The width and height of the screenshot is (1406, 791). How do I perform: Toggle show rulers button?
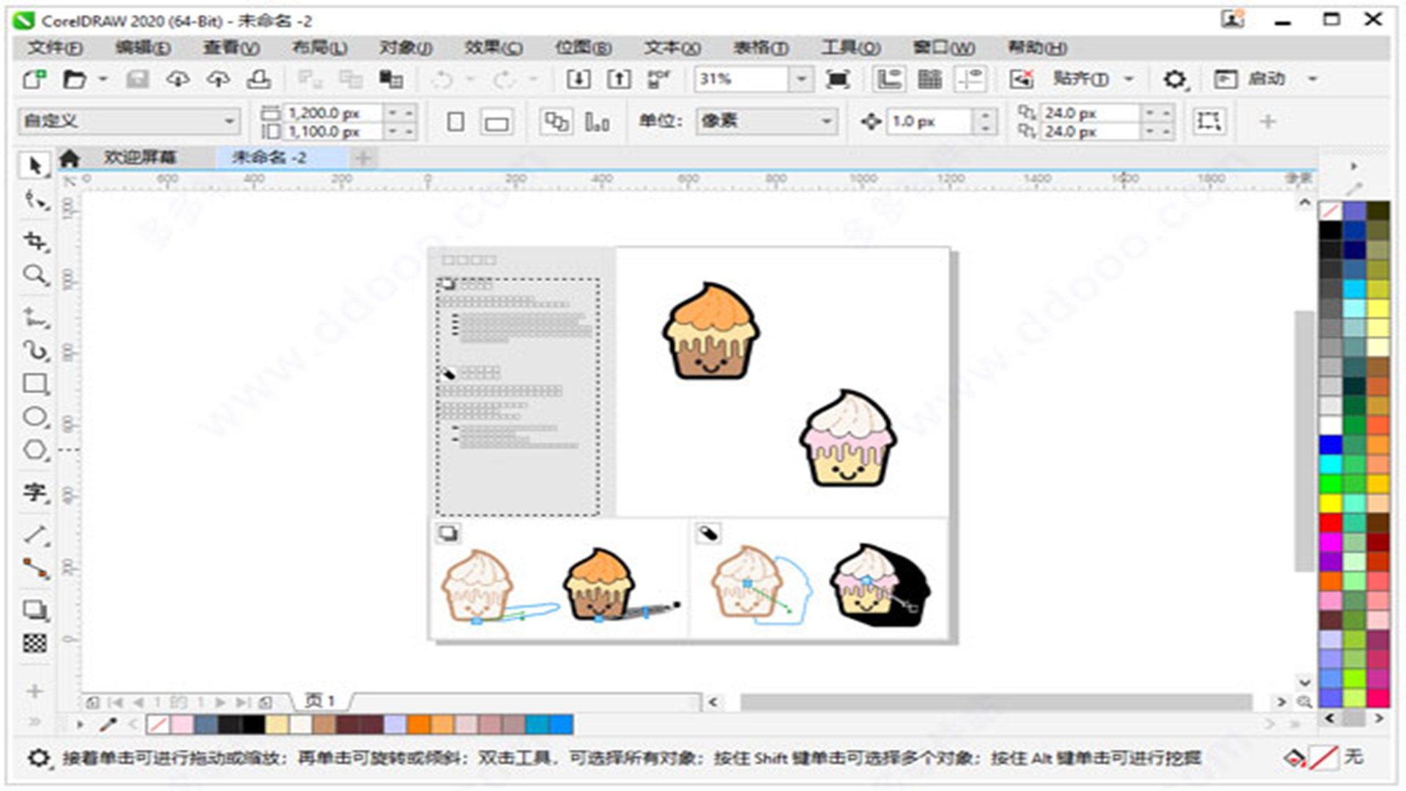[889, 79]
